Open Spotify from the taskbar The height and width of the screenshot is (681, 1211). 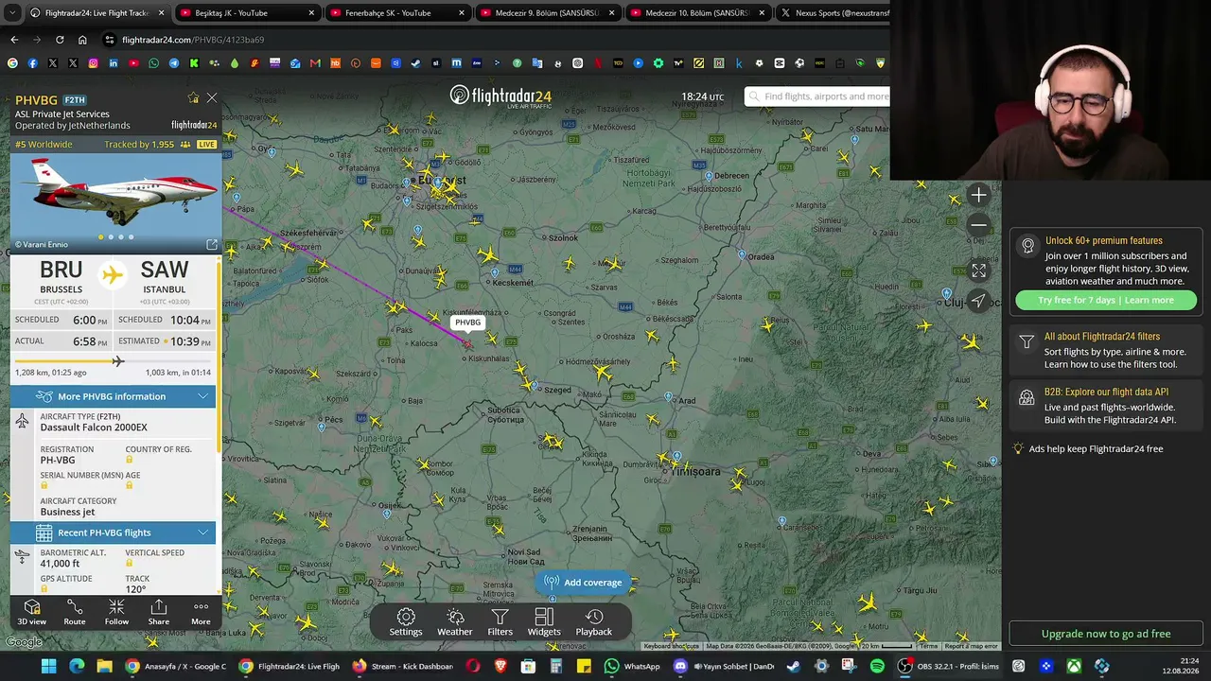877,666
